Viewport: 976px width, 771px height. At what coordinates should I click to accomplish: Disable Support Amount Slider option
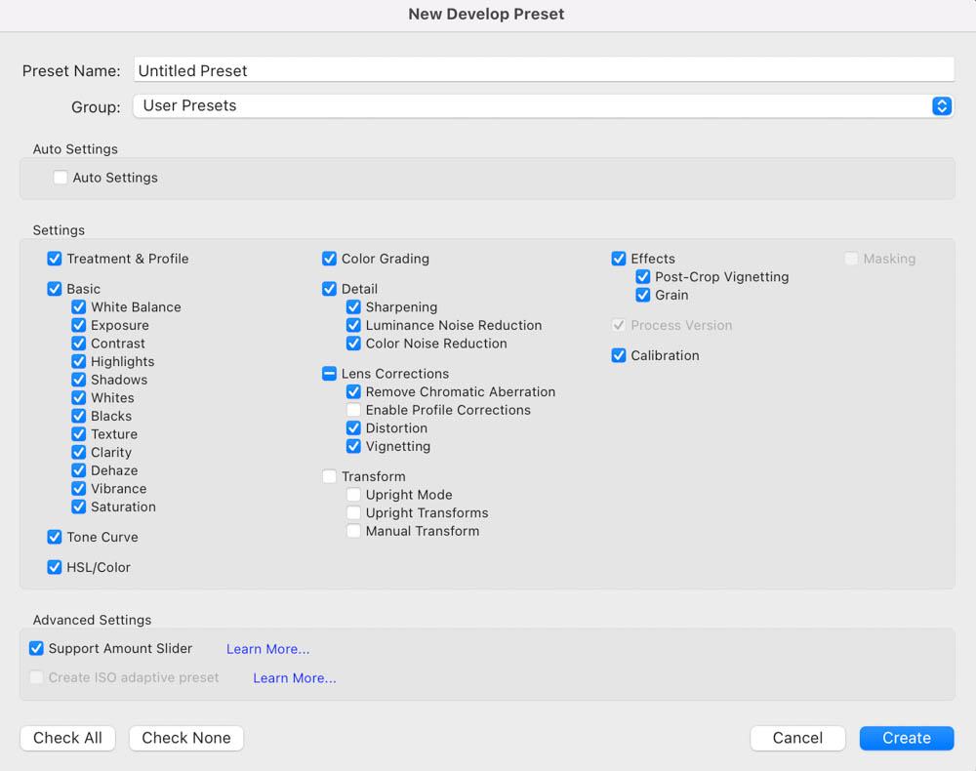click(36, 648)
